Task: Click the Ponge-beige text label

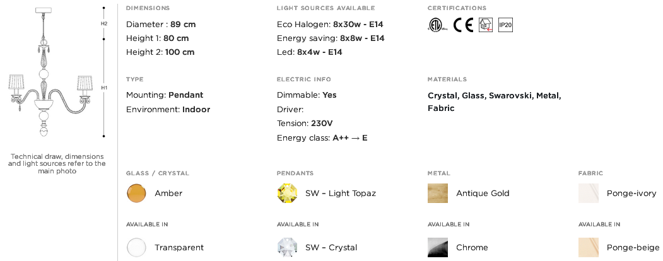Action: click(x=633, y=248)
